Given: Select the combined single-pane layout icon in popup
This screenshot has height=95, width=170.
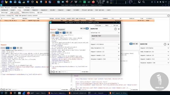Looking at the screenshot, I should coord(87,28).
